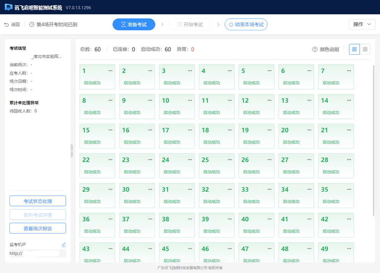380x273 pixels.
Task: Click the 查看场次报告 button
Action: point(38,228)
